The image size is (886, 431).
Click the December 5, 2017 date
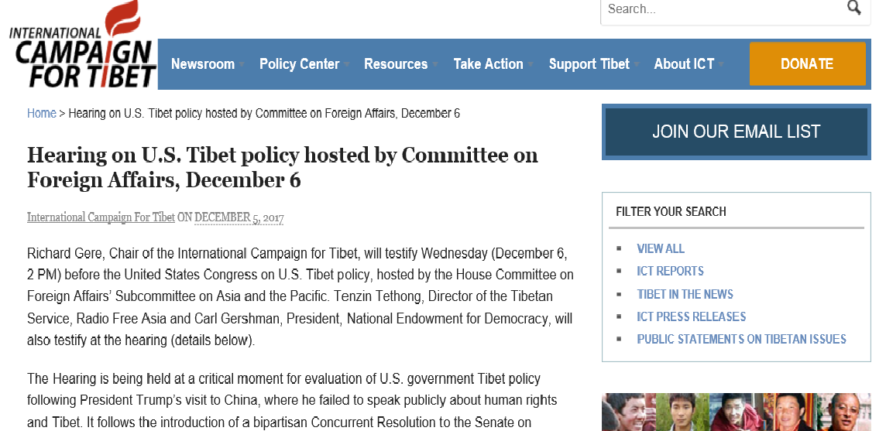point(239,217)
